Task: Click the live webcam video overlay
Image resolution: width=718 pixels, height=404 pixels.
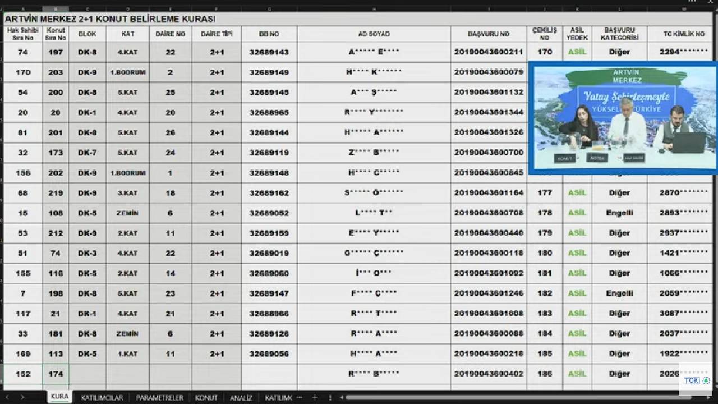Action: tap(622, 117)
